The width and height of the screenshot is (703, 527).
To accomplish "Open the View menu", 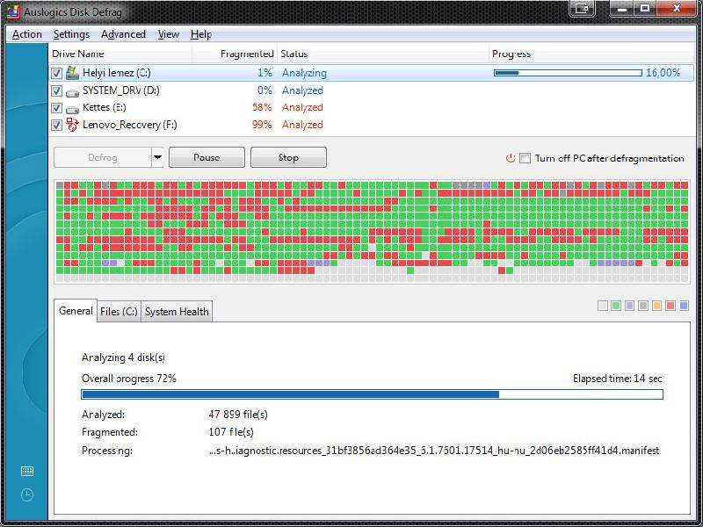I will tap(169, 34).
